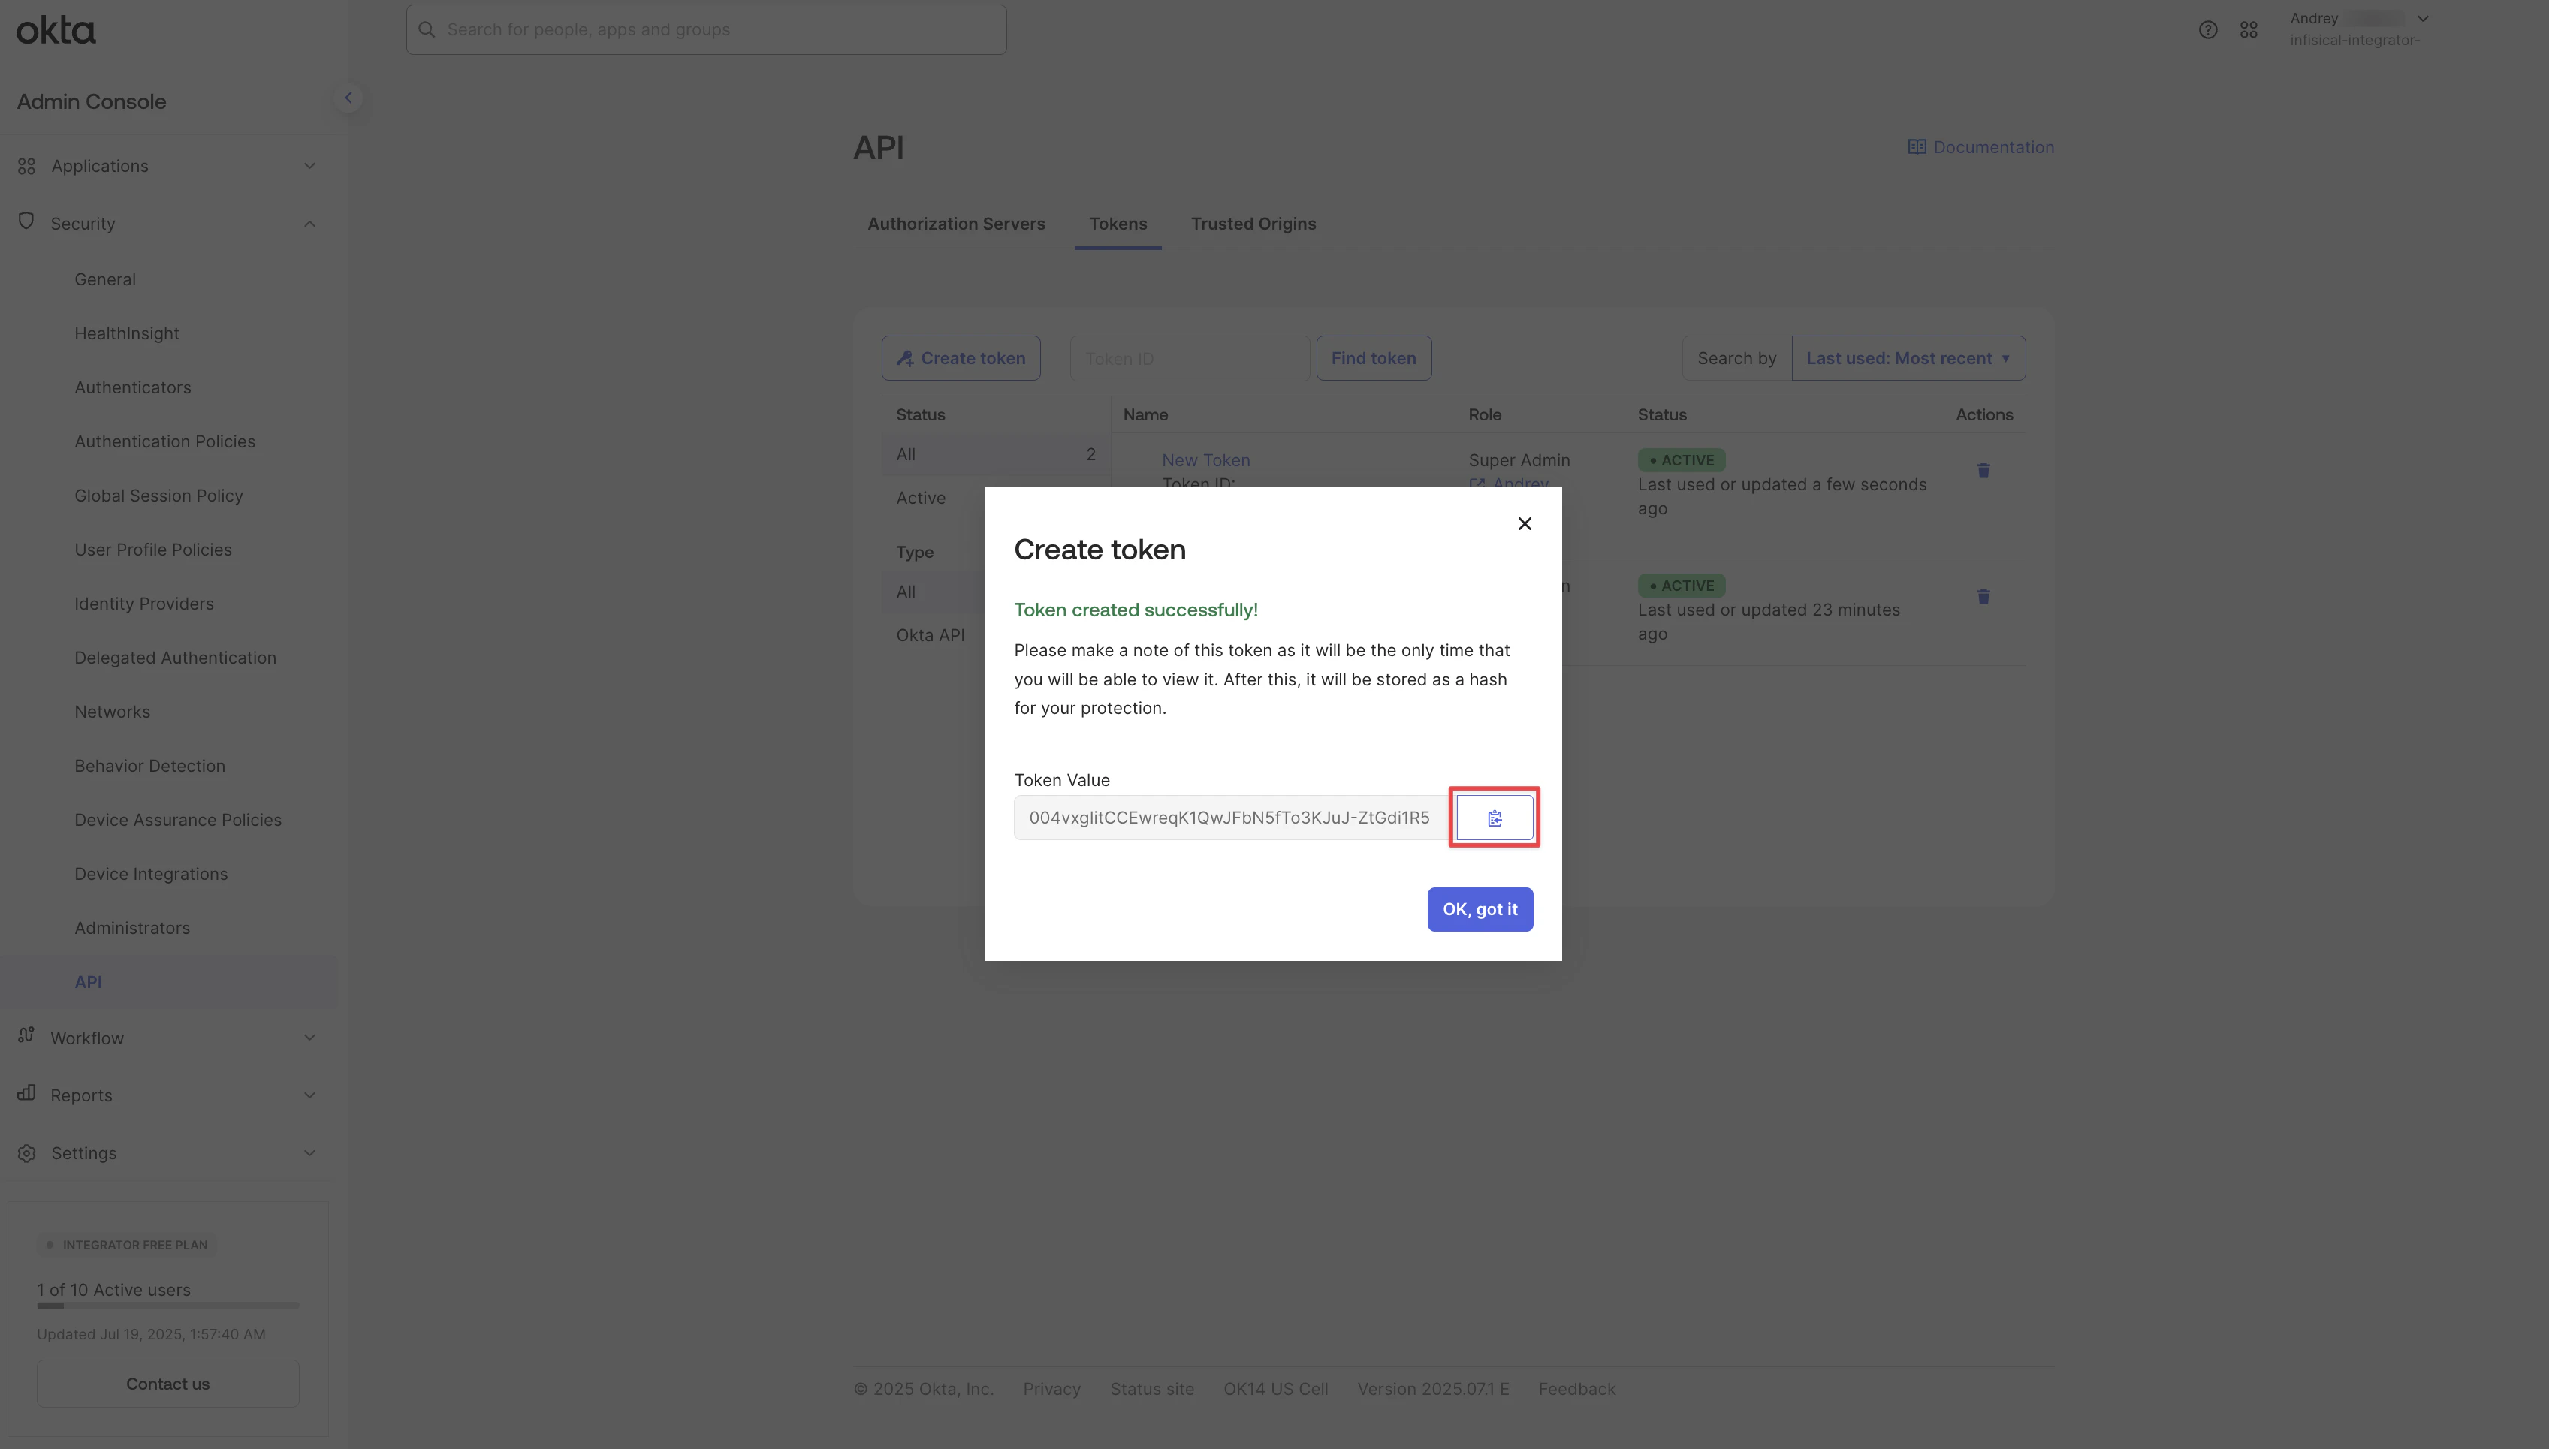Open Administrators page
Screen dimensions: 2549x1449
tap(132, 927)
